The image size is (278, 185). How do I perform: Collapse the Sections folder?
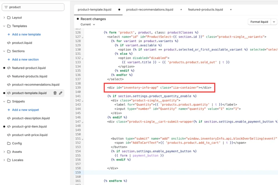click(x=4, y=51)
